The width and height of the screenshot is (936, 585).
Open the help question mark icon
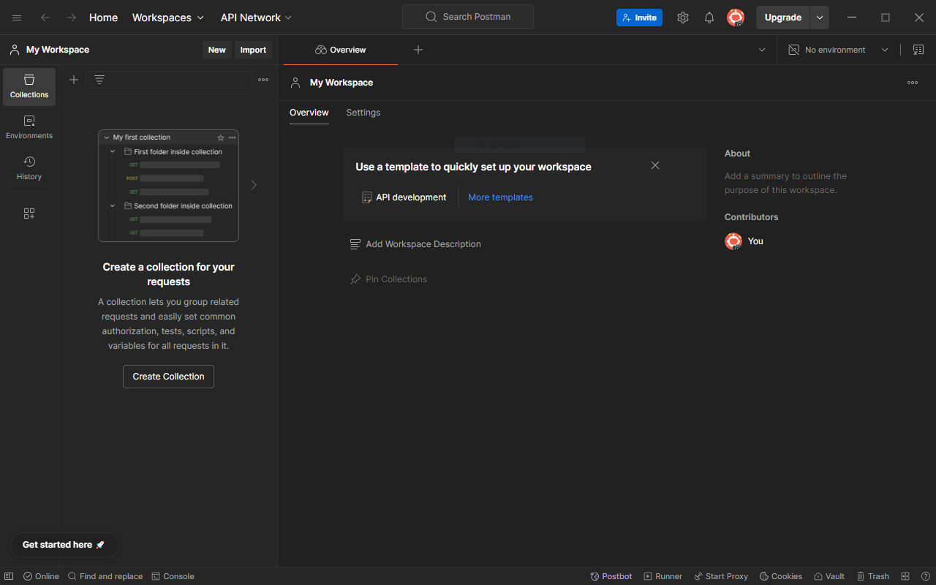coord(925,576)
